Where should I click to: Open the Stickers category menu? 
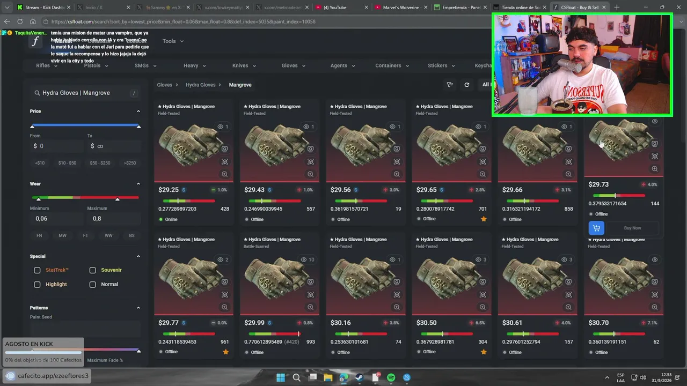click(x=441, y=65)
